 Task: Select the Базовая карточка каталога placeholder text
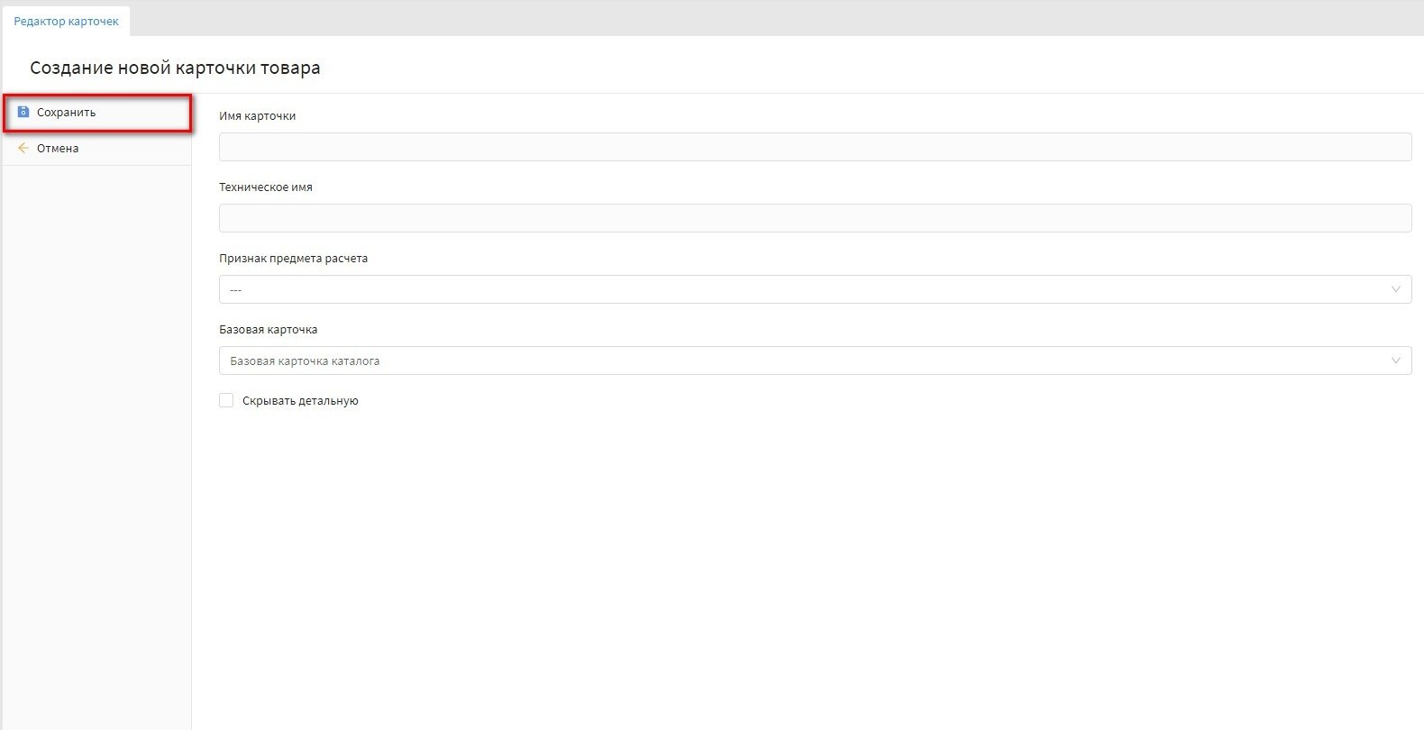(305, 361)
